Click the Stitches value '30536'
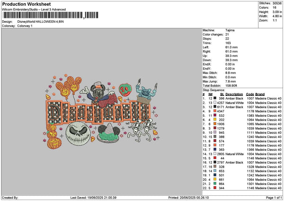Viewport: 284px width, 201px height. point(277,3)
